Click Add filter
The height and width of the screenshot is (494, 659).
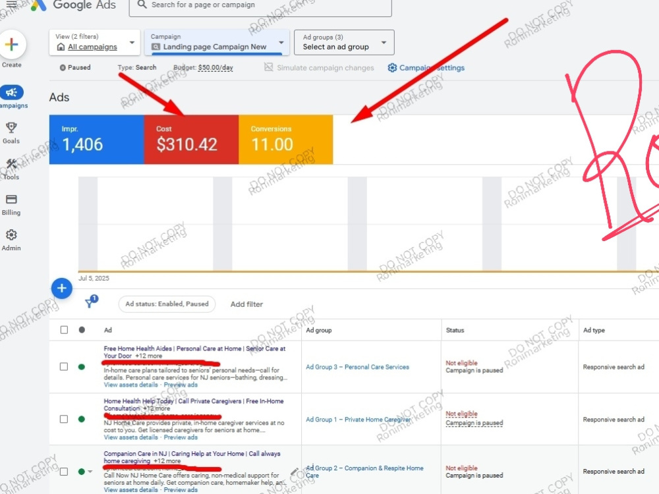click(x=246, y=304)
